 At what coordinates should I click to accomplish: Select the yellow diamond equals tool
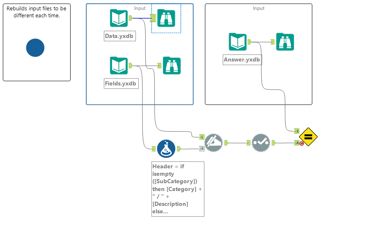pos(308,137)
